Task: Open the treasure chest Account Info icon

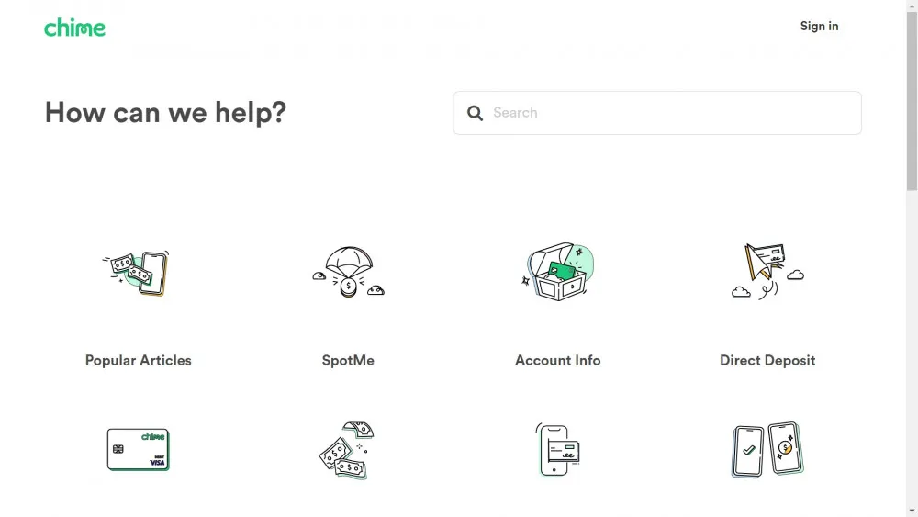Action: (558, 272)
